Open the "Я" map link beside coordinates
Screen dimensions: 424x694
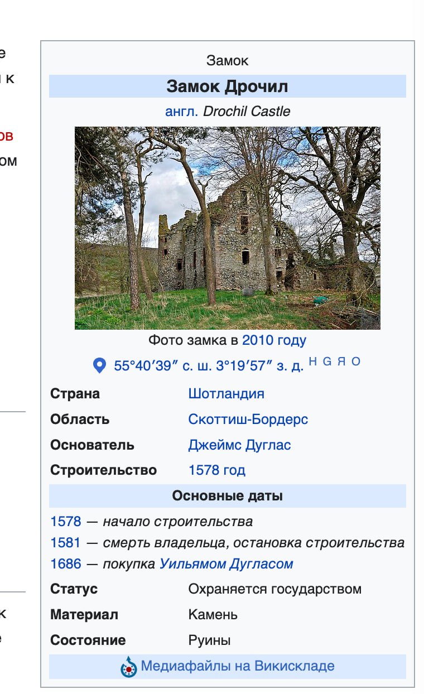(x=341, y=362)
